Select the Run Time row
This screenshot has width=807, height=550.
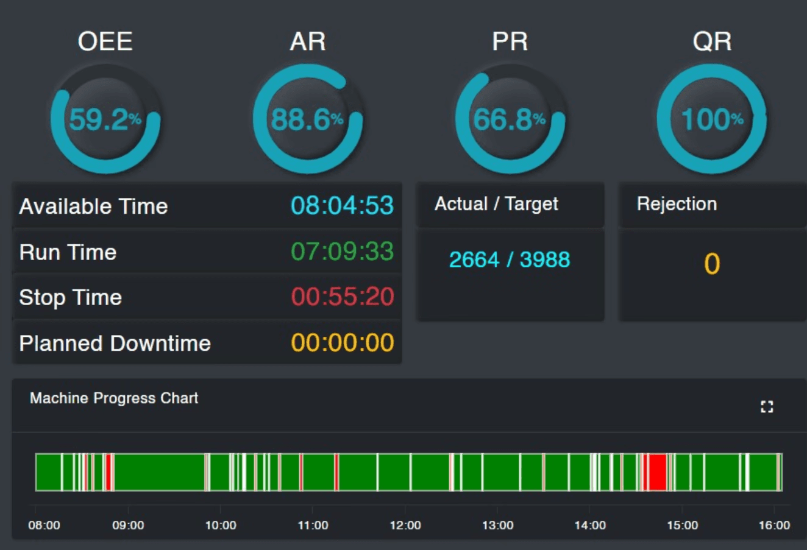pos(207,252)
